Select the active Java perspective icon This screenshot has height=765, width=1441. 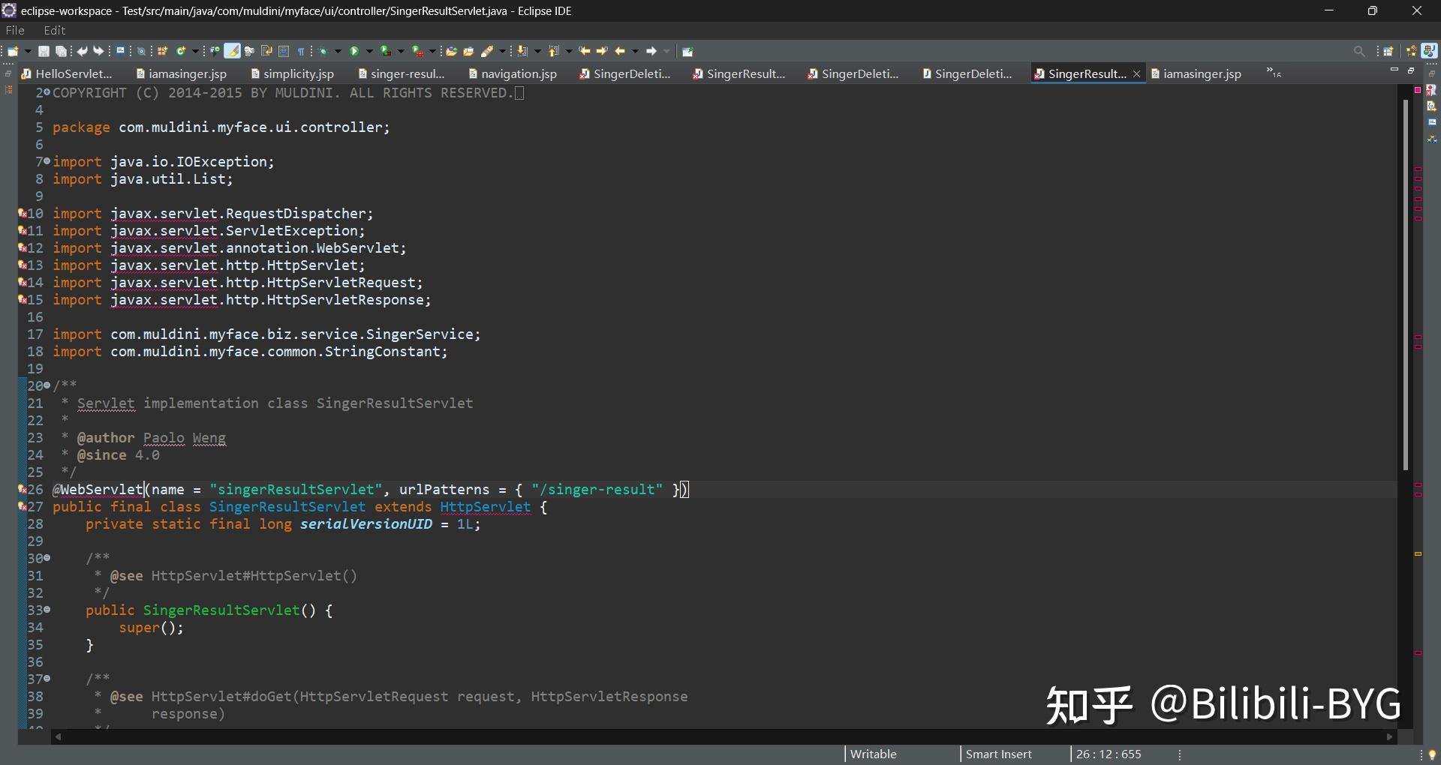click(x=1429, y=51)
